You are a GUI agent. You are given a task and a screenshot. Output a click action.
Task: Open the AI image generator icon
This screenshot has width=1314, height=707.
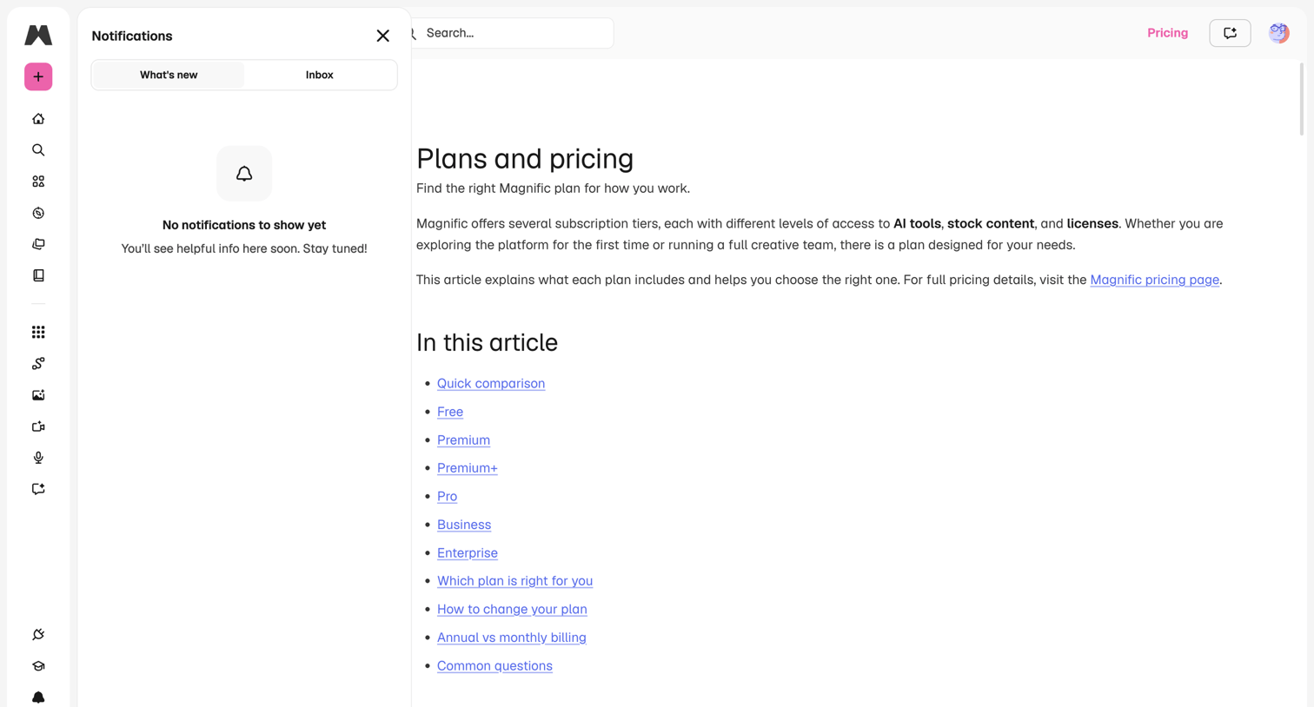[x=38, y=395]
